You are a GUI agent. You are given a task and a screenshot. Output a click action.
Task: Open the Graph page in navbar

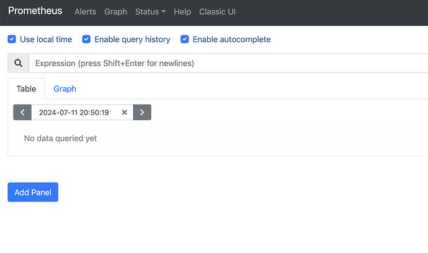[115, 12]
